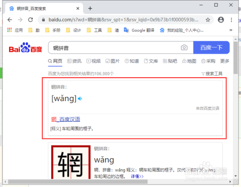This screenshot has width=241, height=187.
Task: Open the 搜索工具 filter options
Action: (212, 74)
